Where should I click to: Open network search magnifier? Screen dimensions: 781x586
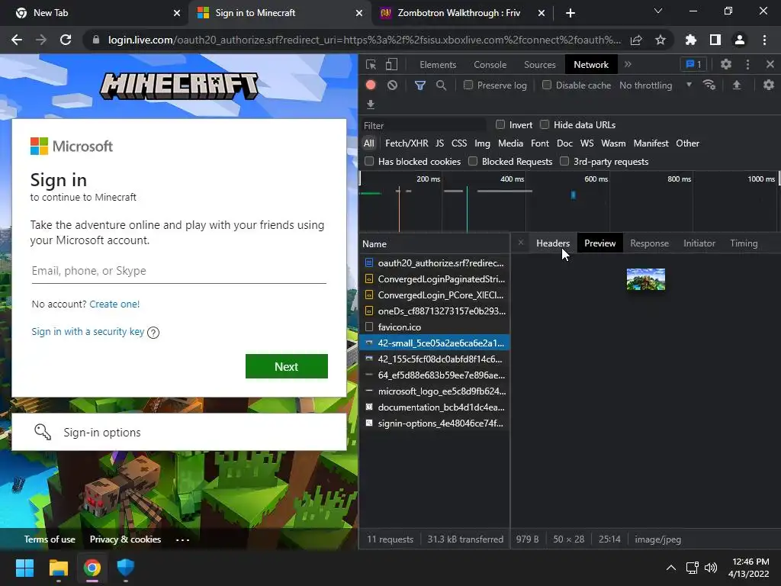pyautogui.click(x=441, y=85)
